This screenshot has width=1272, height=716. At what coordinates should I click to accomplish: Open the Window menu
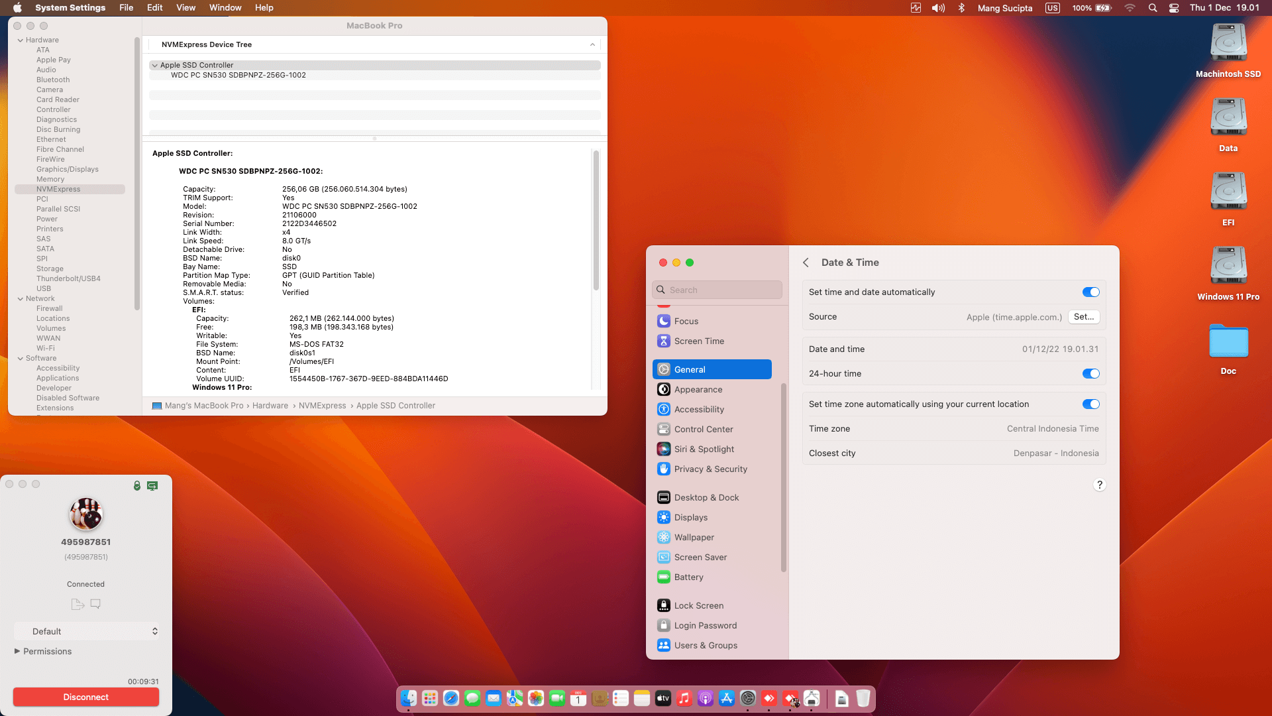tap(225, 8)
